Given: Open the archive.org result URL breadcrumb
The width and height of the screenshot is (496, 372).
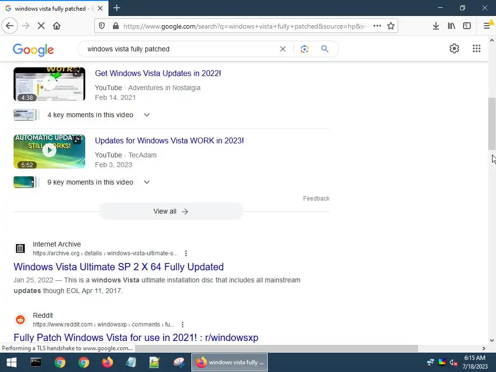Looking at the screenshot, I should pos(105,253).
